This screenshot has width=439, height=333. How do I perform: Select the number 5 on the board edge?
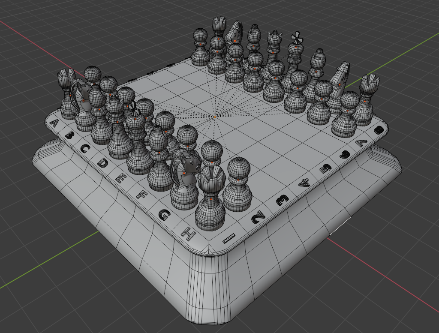click(325, 168)
